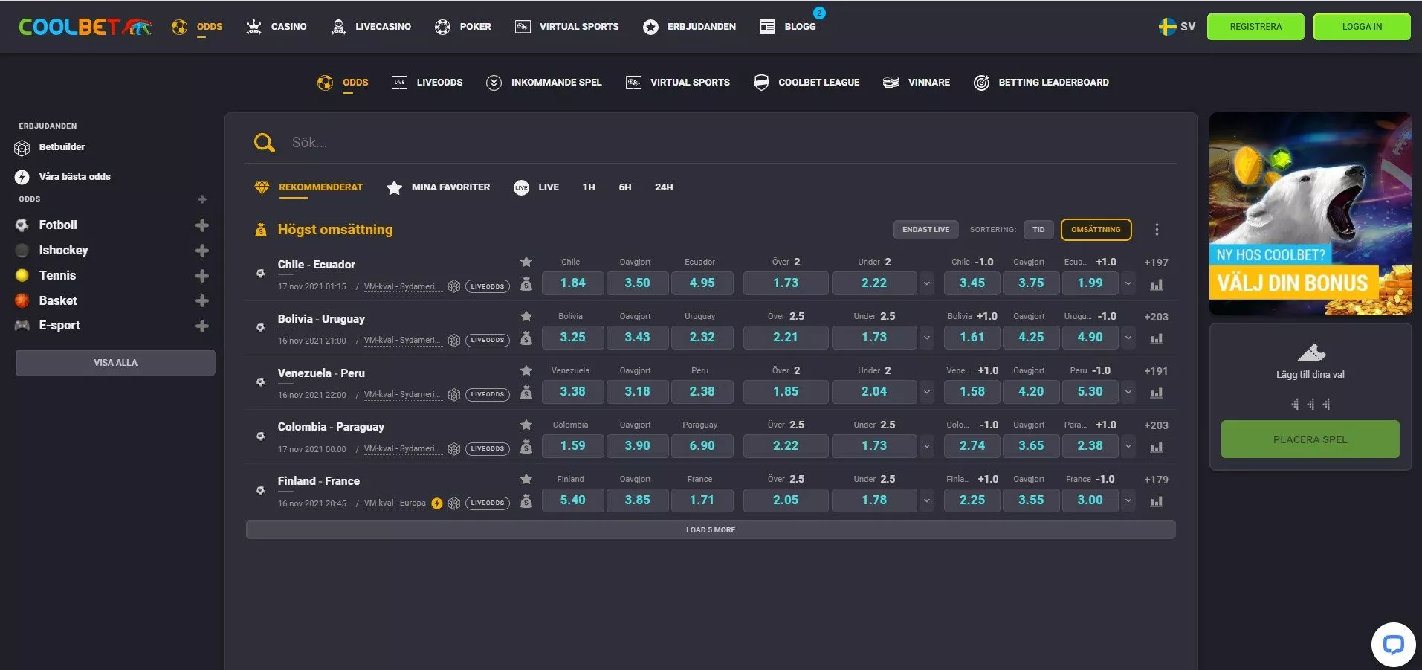
Task: Click money bag icon in Finland - France row
Action: tap(526, 500)
